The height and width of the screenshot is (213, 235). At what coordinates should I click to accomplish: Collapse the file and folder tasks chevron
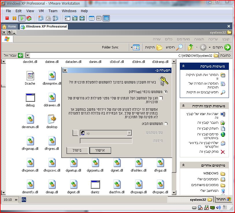click(183, 105)
